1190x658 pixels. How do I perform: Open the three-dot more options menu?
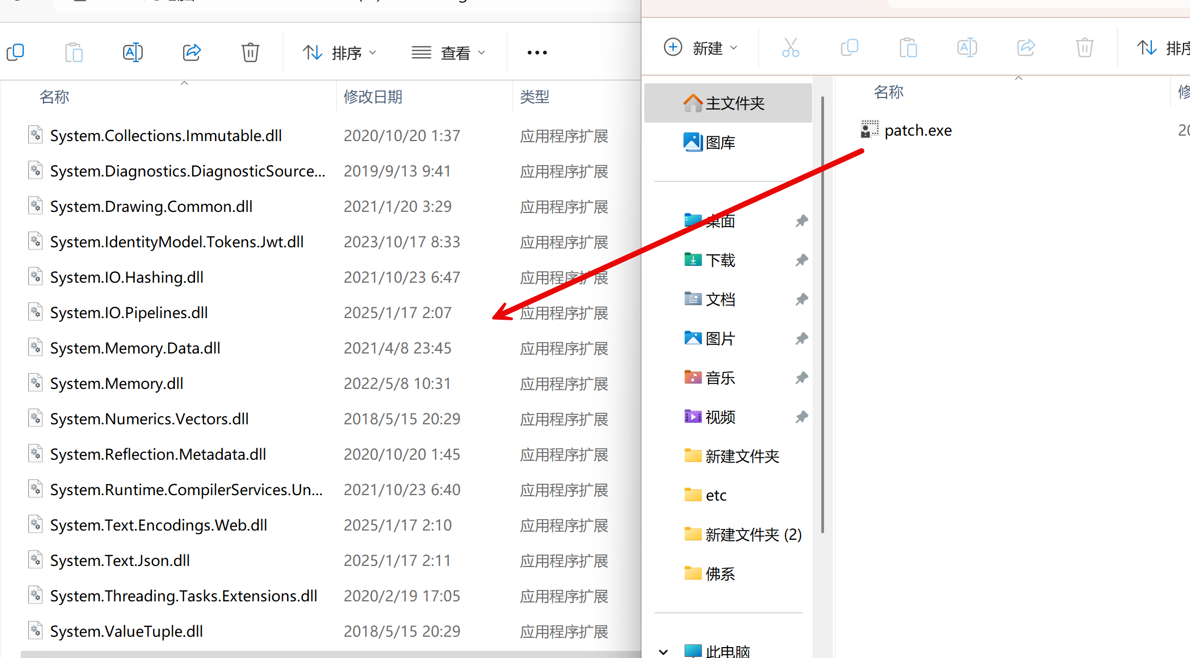point(537,52)
